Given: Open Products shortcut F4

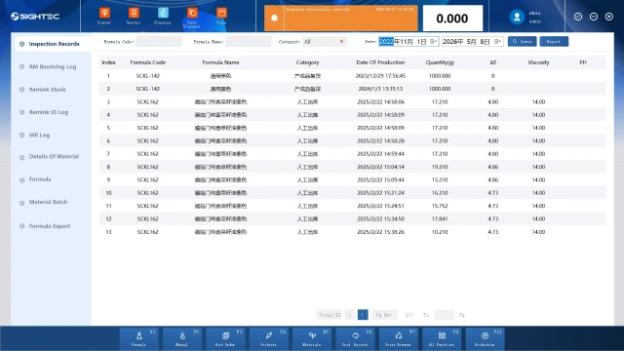Looking at the screenshot, I should click(269, 338).
